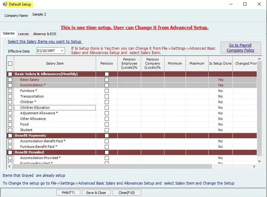
Task: Click the horizontal scrollbar right arrow
Action: click(x=254, y=166)
